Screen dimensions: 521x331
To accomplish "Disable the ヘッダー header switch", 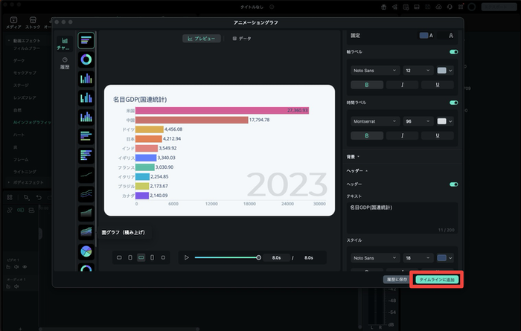I will click(x=453, y=184).
